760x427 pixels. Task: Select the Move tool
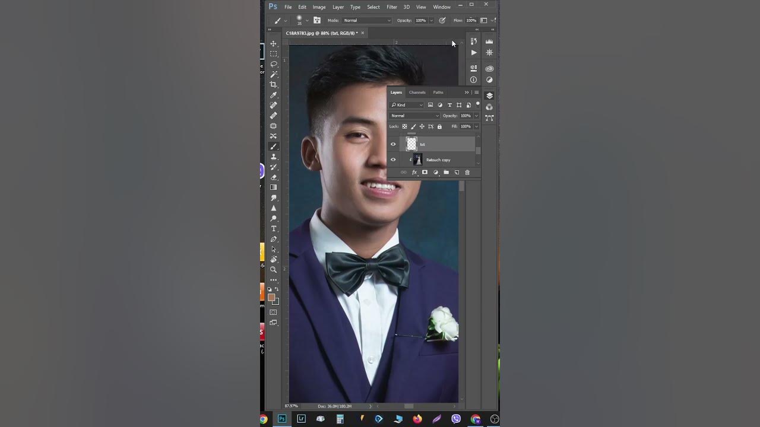(x=274, y=43)
